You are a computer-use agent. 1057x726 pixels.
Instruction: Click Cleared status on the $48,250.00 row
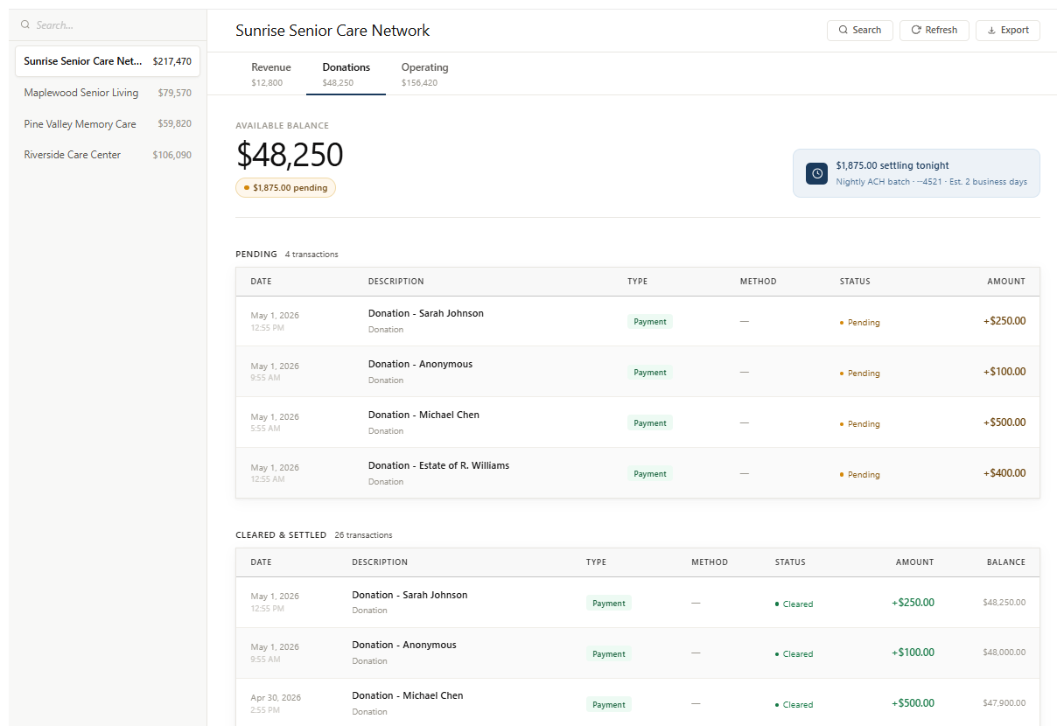[794, 604]
